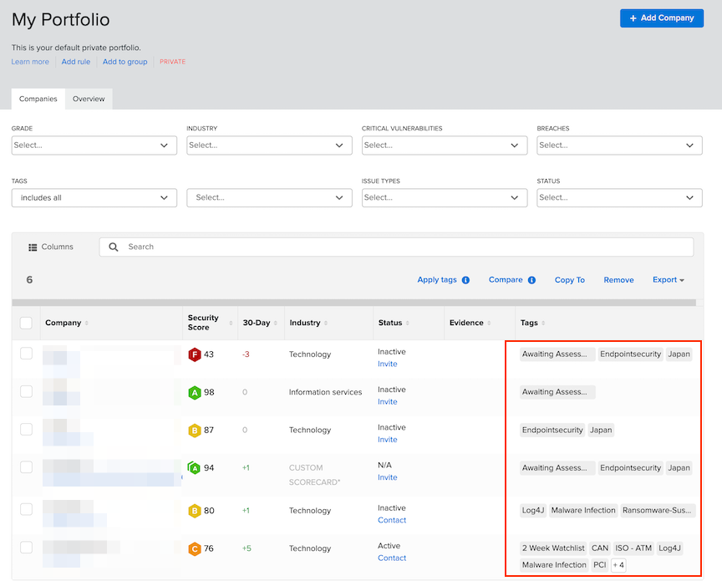
Task: Select the company row with score 76
Action: point(26,548)
